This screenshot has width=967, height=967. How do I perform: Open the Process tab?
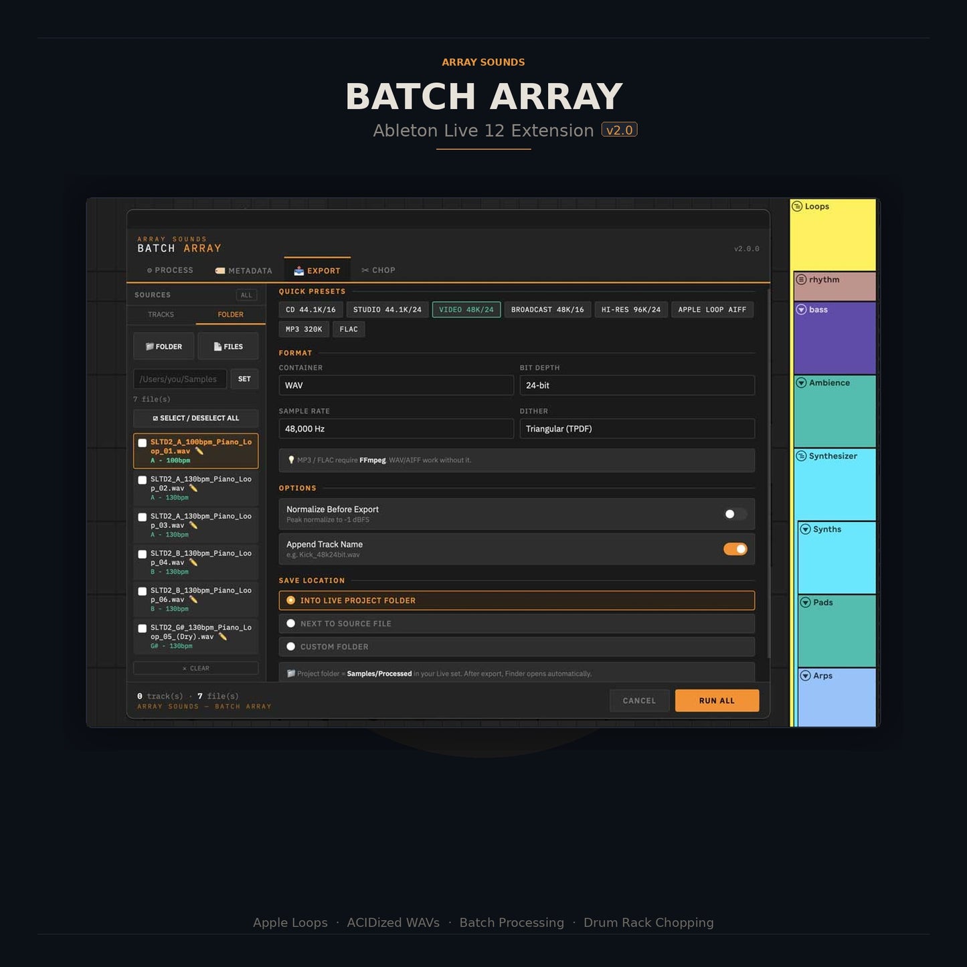pos(169,270)
